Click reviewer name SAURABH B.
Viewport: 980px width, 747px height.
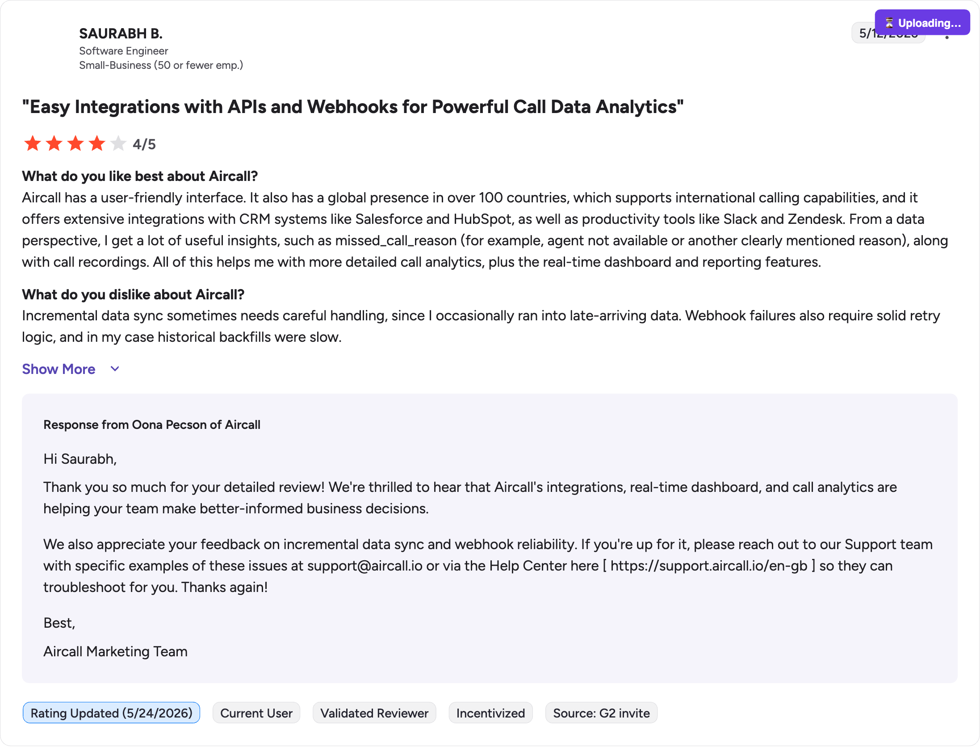121,34
